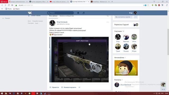This screenshot has height=95, width=169.
Task: Open the VK music player icon
Action: [x=83, y=13]
